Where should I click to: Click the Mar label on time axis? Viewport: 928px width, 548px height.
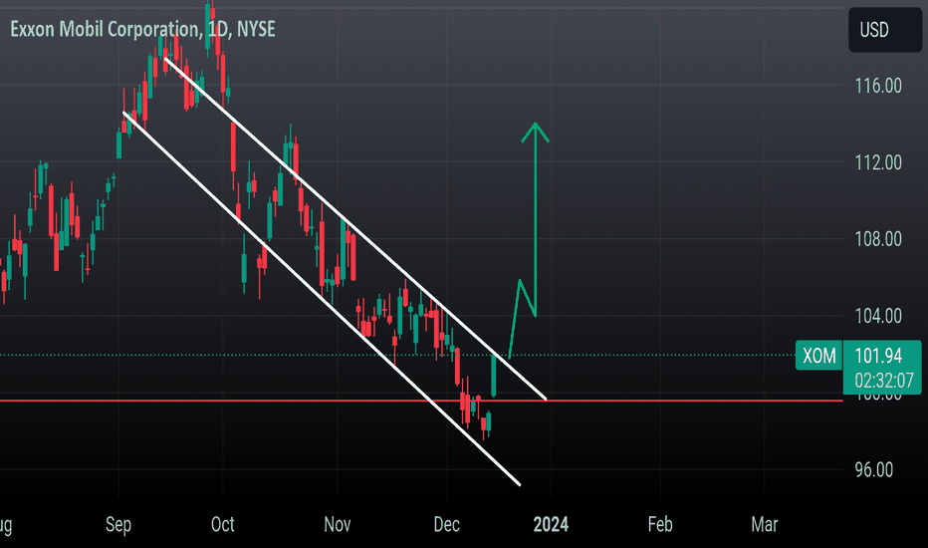point(765,524)
